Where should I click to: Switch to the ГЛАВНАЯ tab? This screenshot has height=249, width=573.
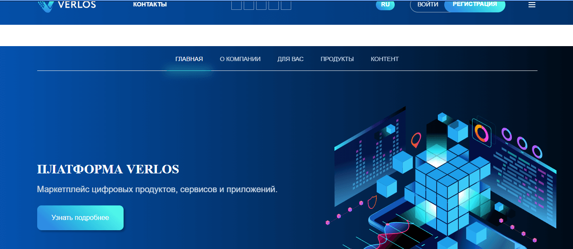(x=189, y=59)
